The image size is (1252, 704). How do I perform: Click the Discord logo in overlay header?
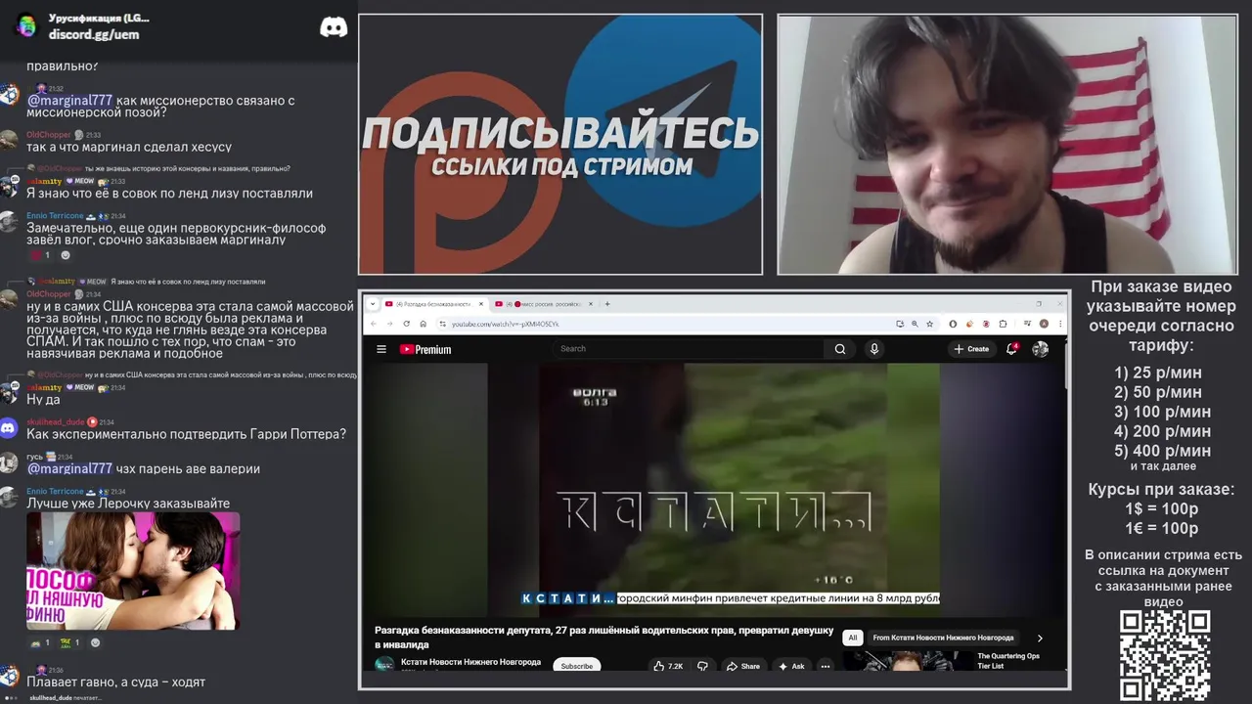click(334, 26)
